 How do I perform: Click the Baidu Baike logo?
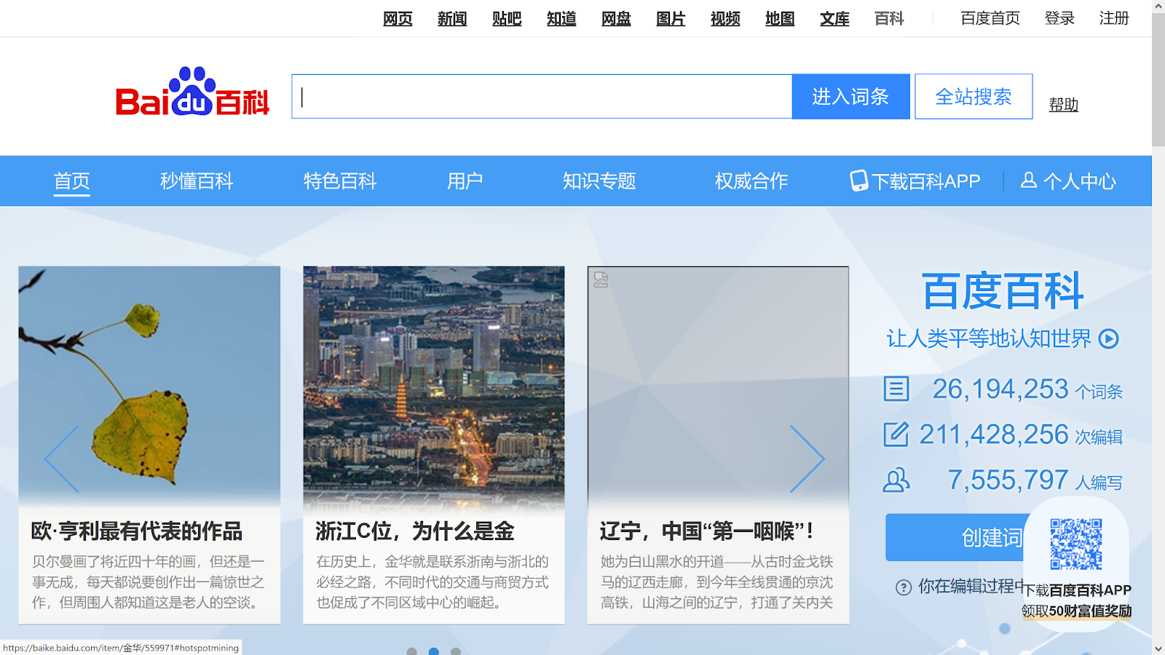(x=192, y=92)
